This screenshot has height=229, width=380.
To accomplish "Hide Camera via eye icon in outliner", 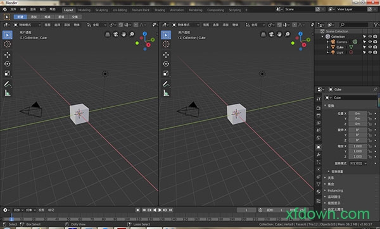I will [x=370, y=42].
